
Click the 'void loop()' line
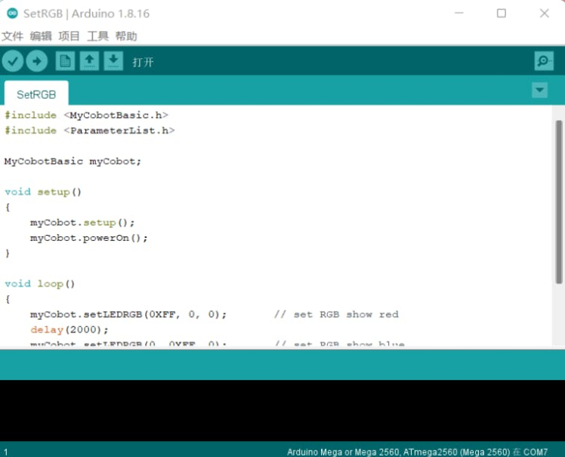coord(39,284)
